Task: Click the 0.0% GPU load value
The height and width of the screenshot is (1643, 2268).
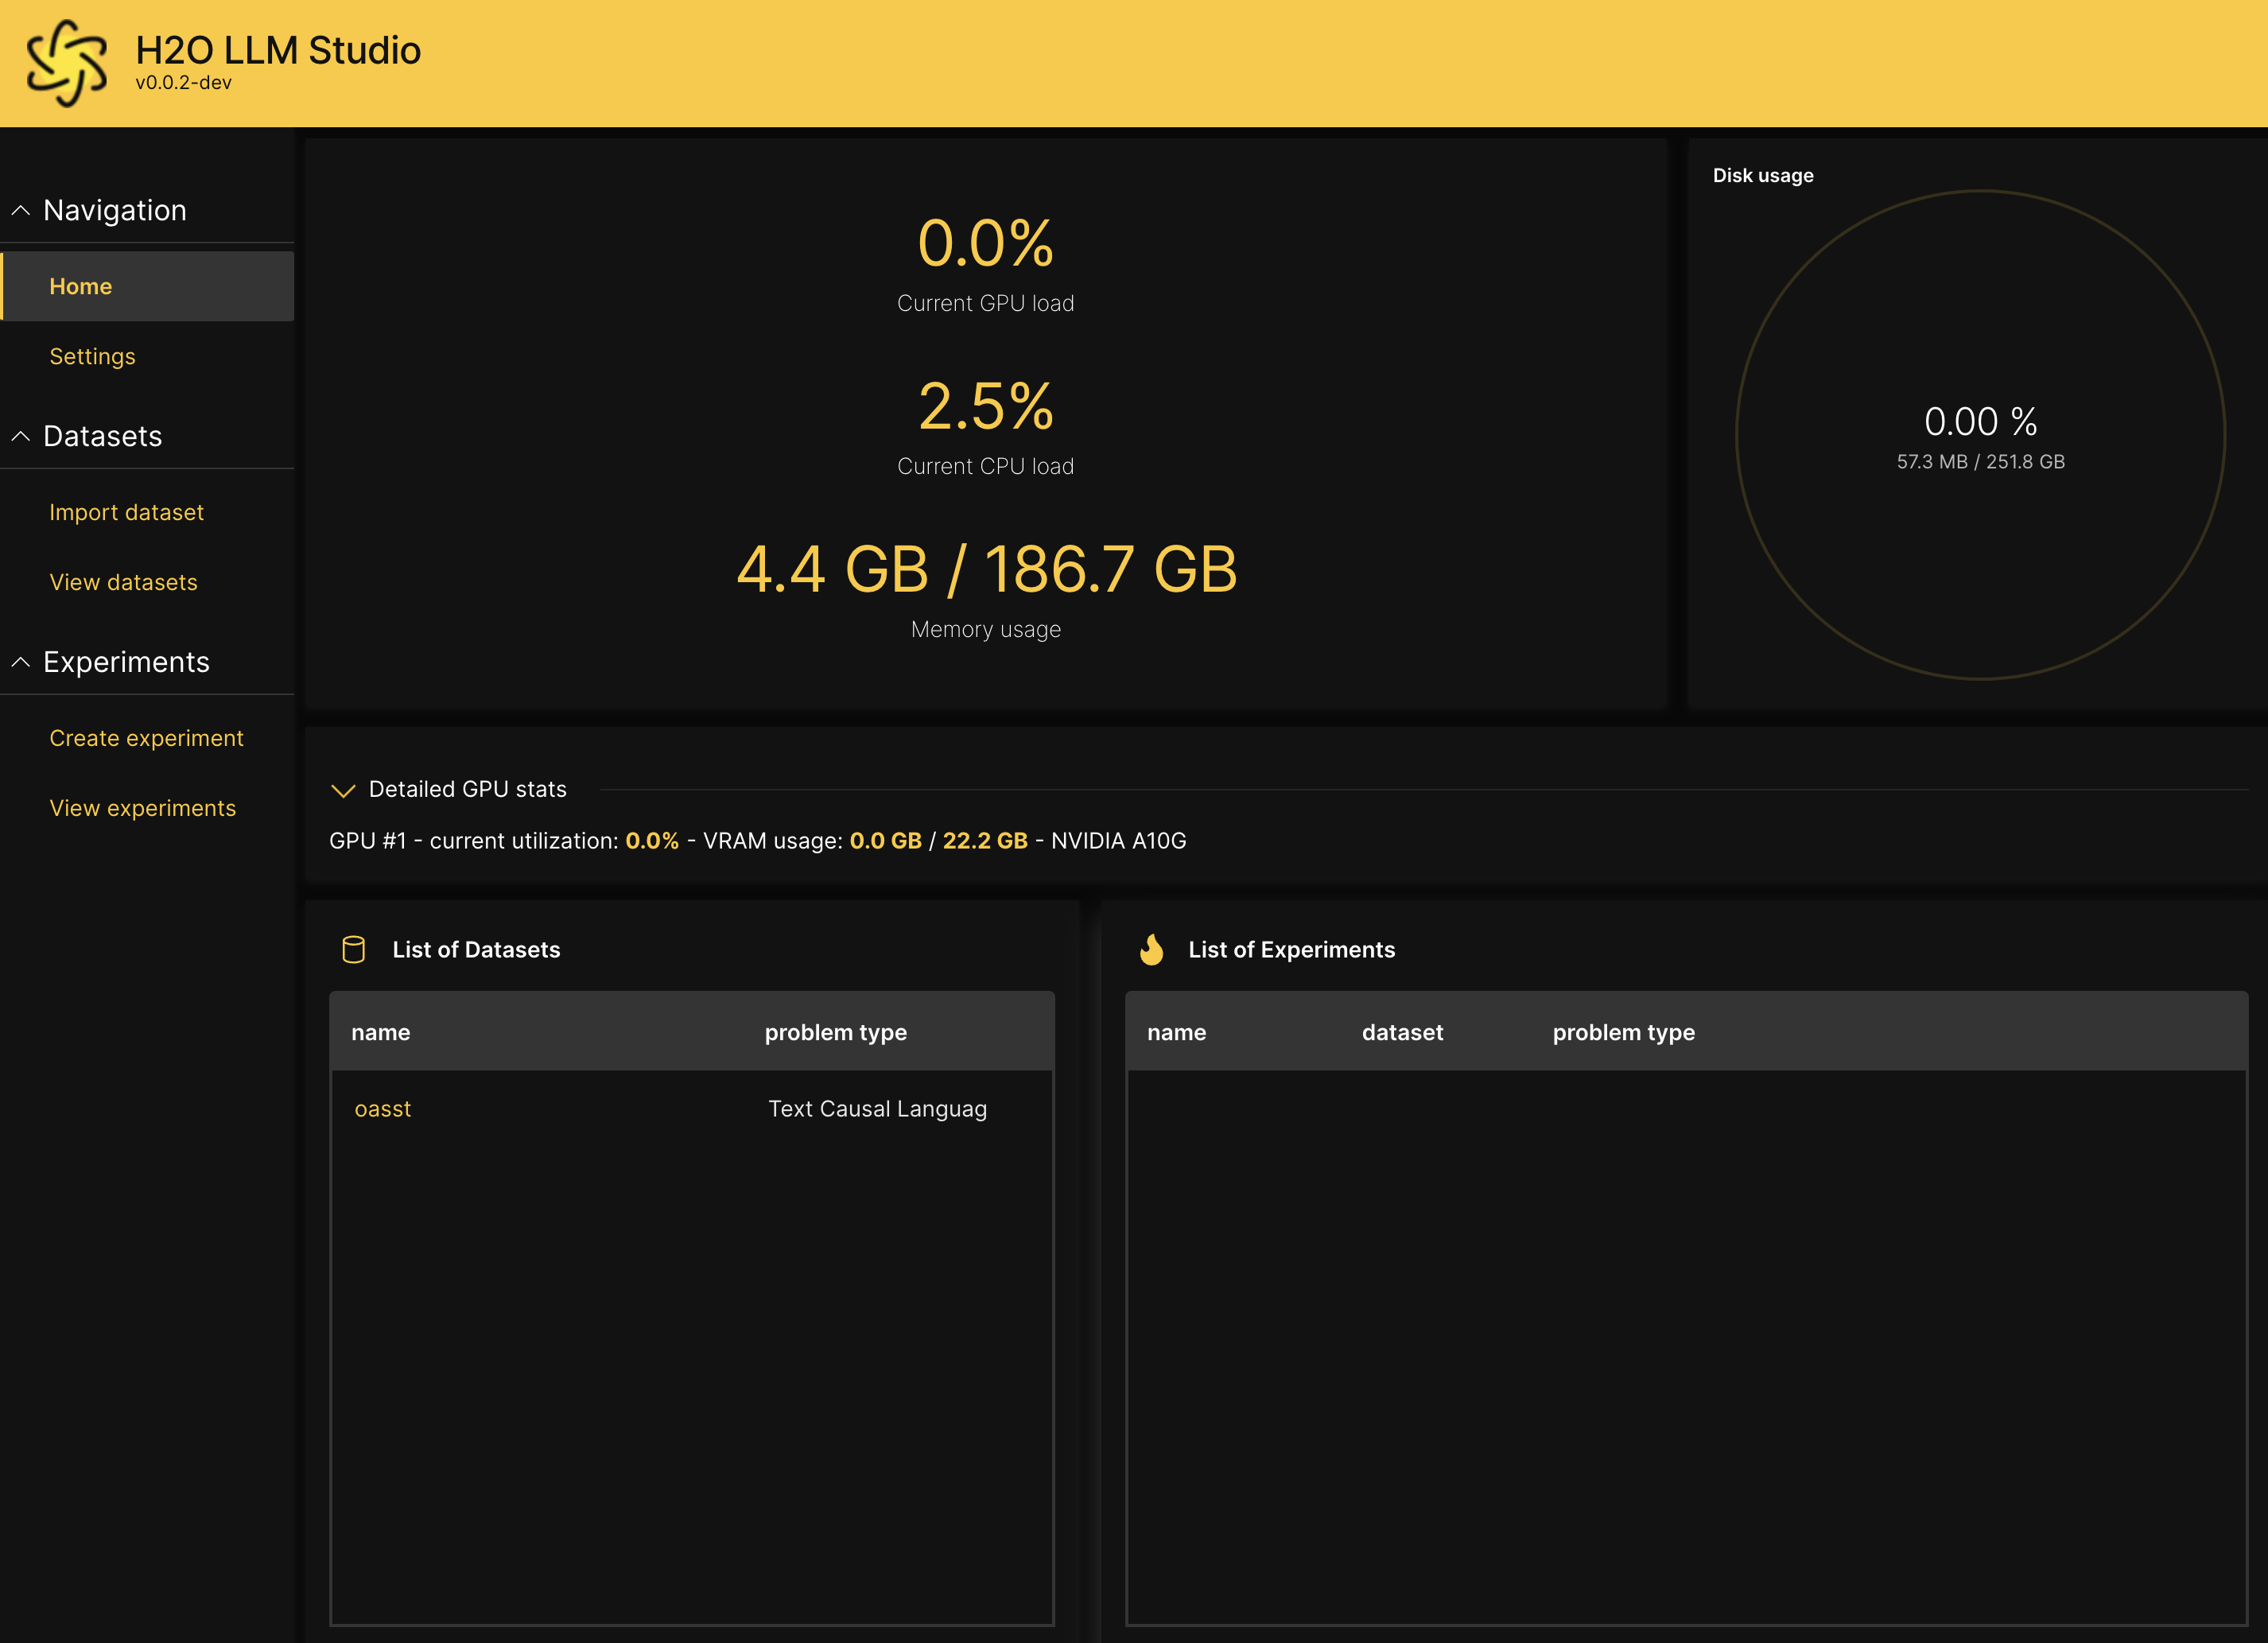Action: pyautogui.click(x=986, y=243)
